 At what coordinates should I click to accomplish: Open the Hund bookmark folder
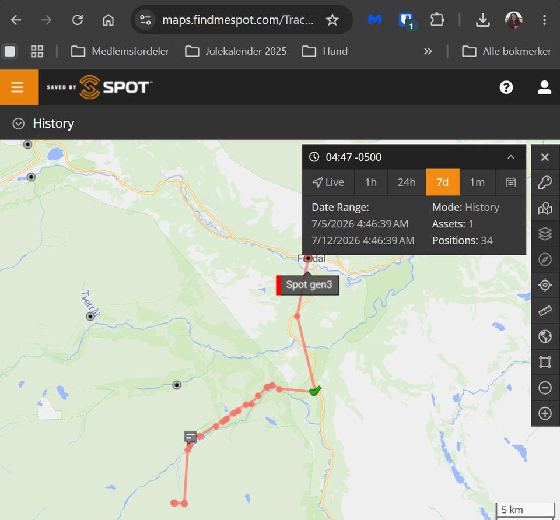(325, 51)
